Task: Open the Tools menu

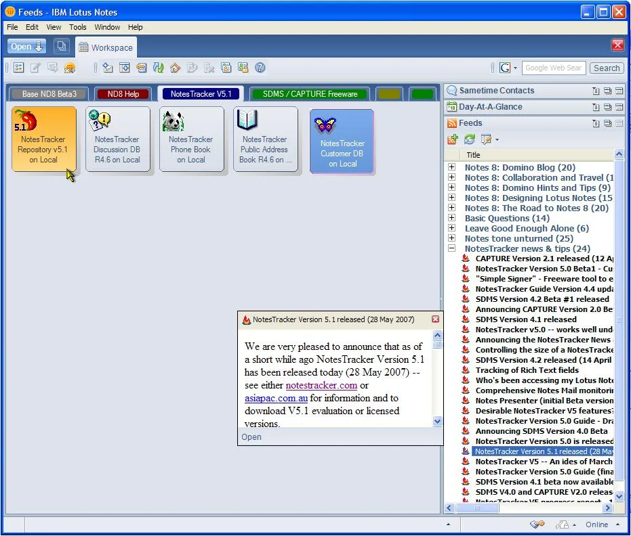Action: [x=78, y=27]
